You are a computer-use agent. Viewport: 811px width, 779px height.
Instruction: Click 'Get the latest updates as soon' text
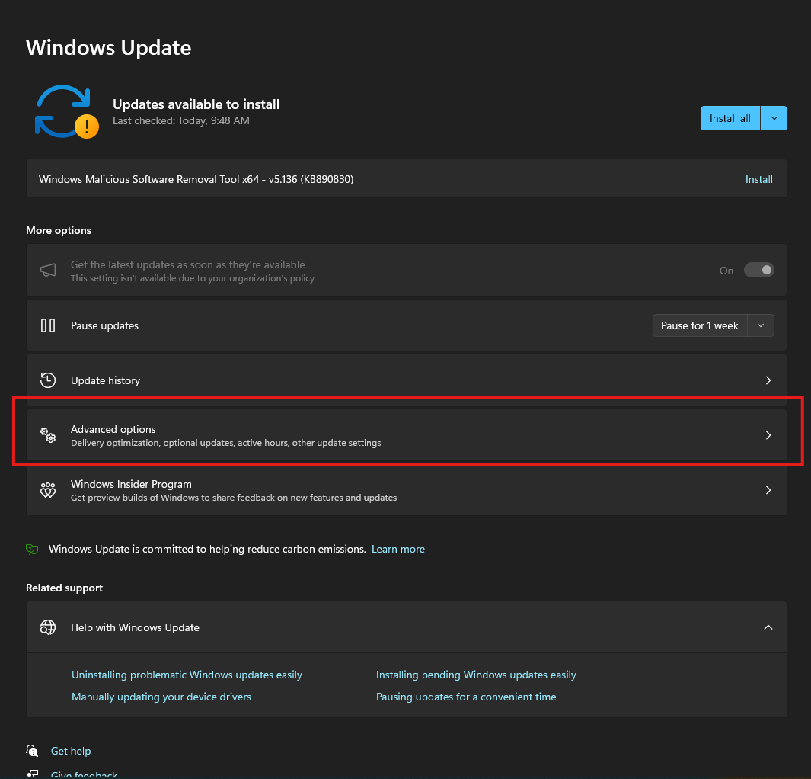(x=188, y=264)
